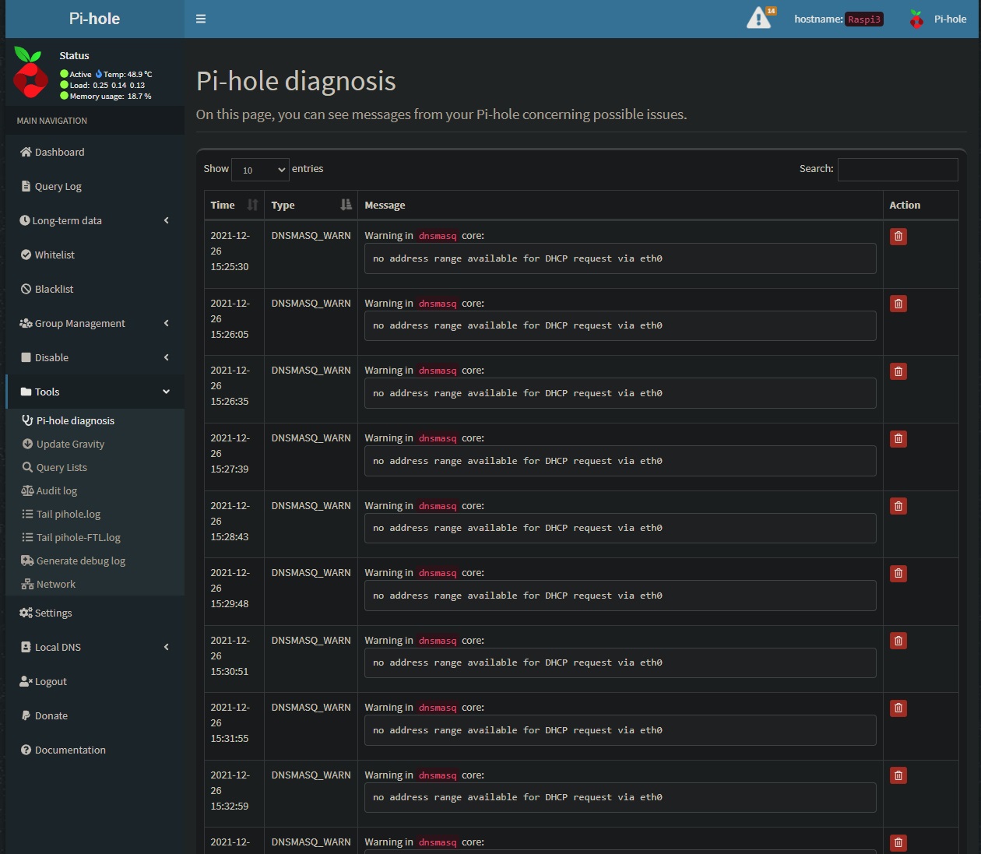Open the Show entries count dropdown
Viewport: 981px width, 854px height.
coord(260,169)
